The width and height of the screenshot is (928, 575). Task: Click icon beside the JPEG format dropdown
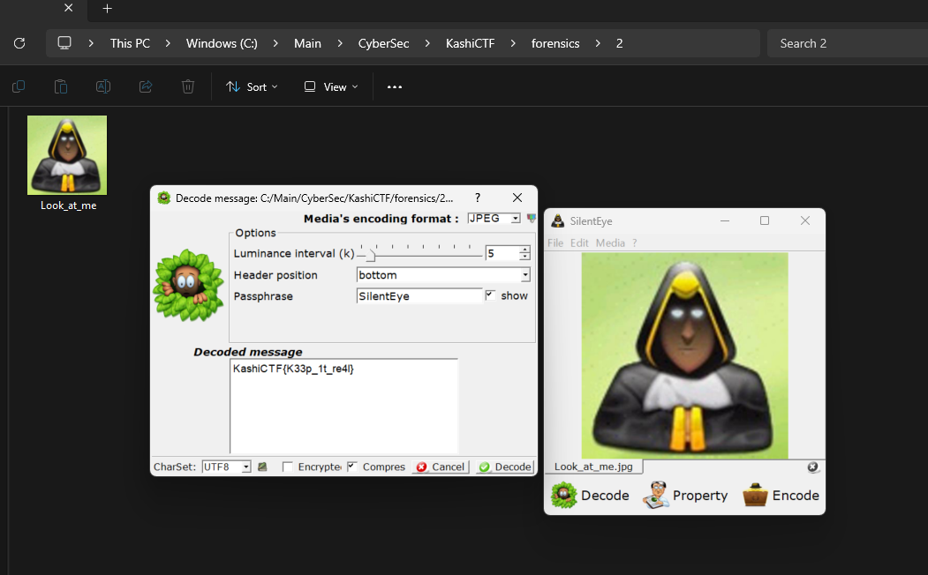tap(531, 218)
